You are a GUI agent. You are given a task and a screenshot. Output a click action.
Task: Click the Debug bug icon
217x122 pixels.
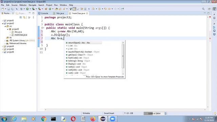(21, 9)
